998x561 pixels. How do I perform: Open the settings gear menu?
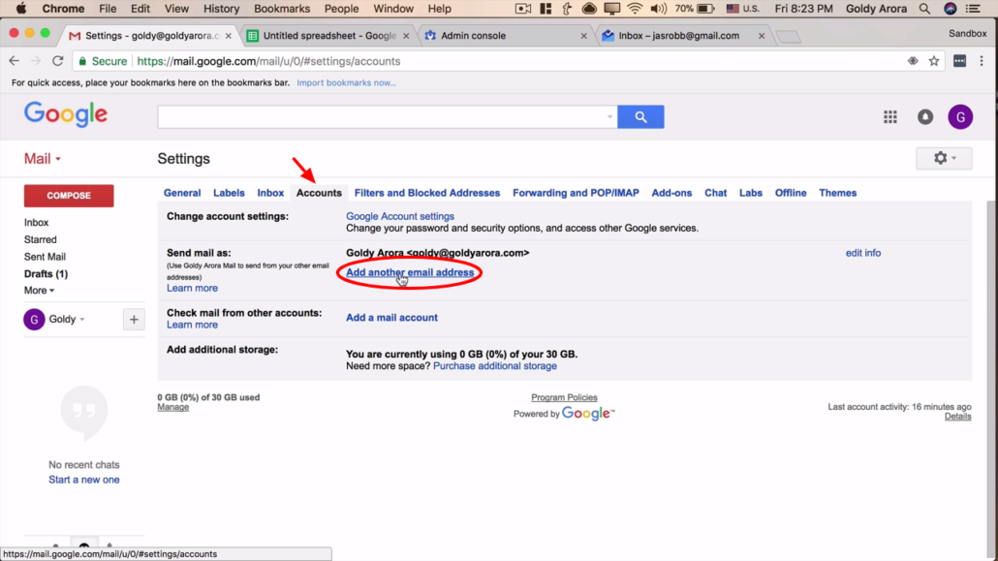944,158
